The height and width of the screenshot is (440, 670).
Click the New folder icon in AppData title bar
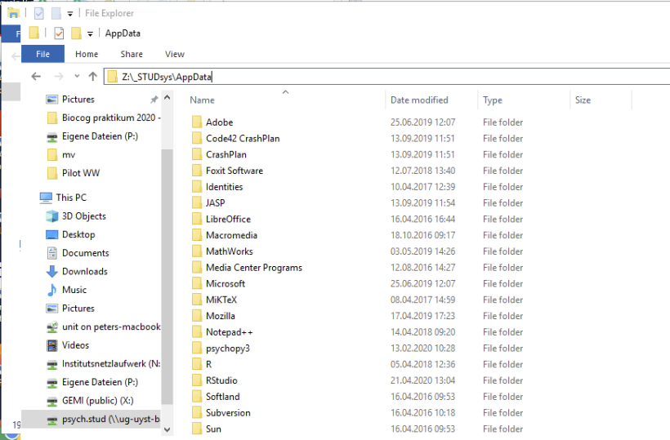coord(76,33)
